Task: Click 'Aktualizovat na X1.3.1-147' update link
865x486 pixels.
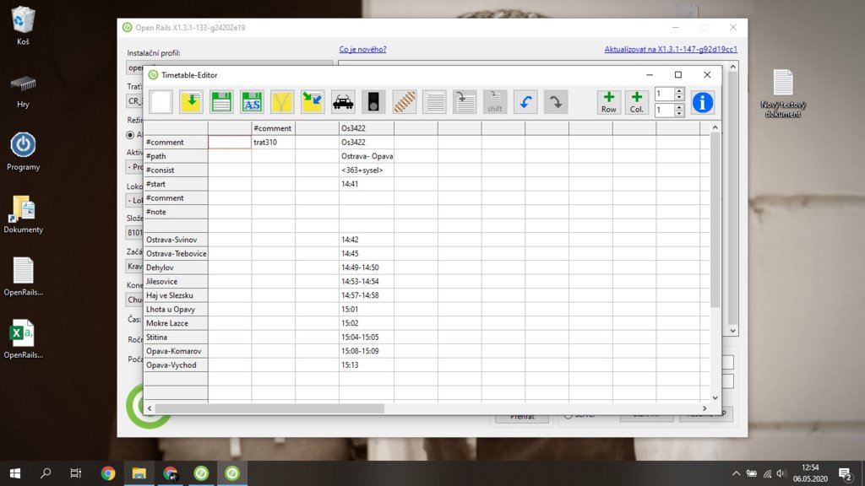Action: click(671, 49)
